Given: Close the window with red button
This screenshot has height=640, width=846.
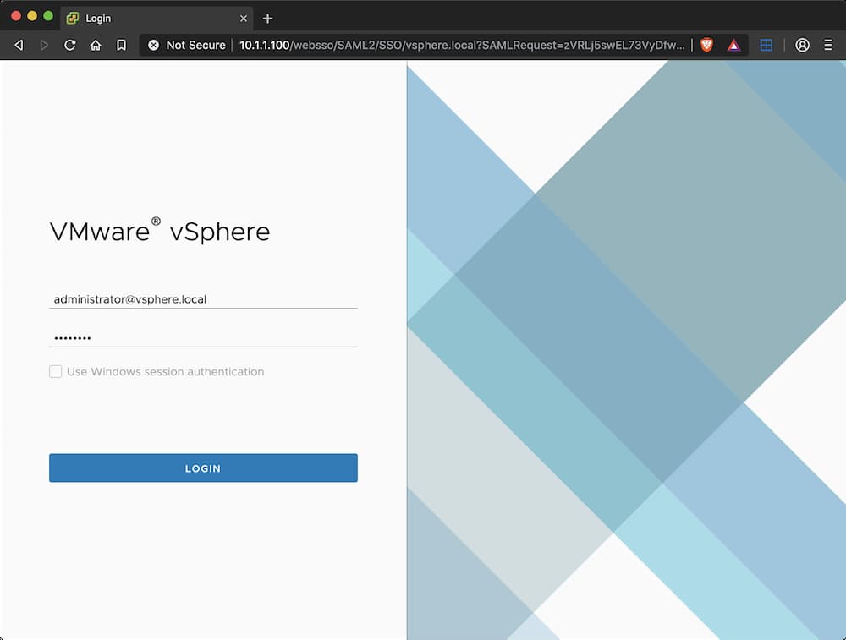Looking at the screenshot, I should tap(16, 15).
